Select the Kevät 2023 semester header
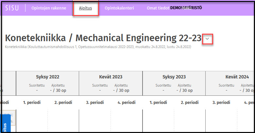The image size is (255, 133). pyautogui.click(x=110, y=77)
